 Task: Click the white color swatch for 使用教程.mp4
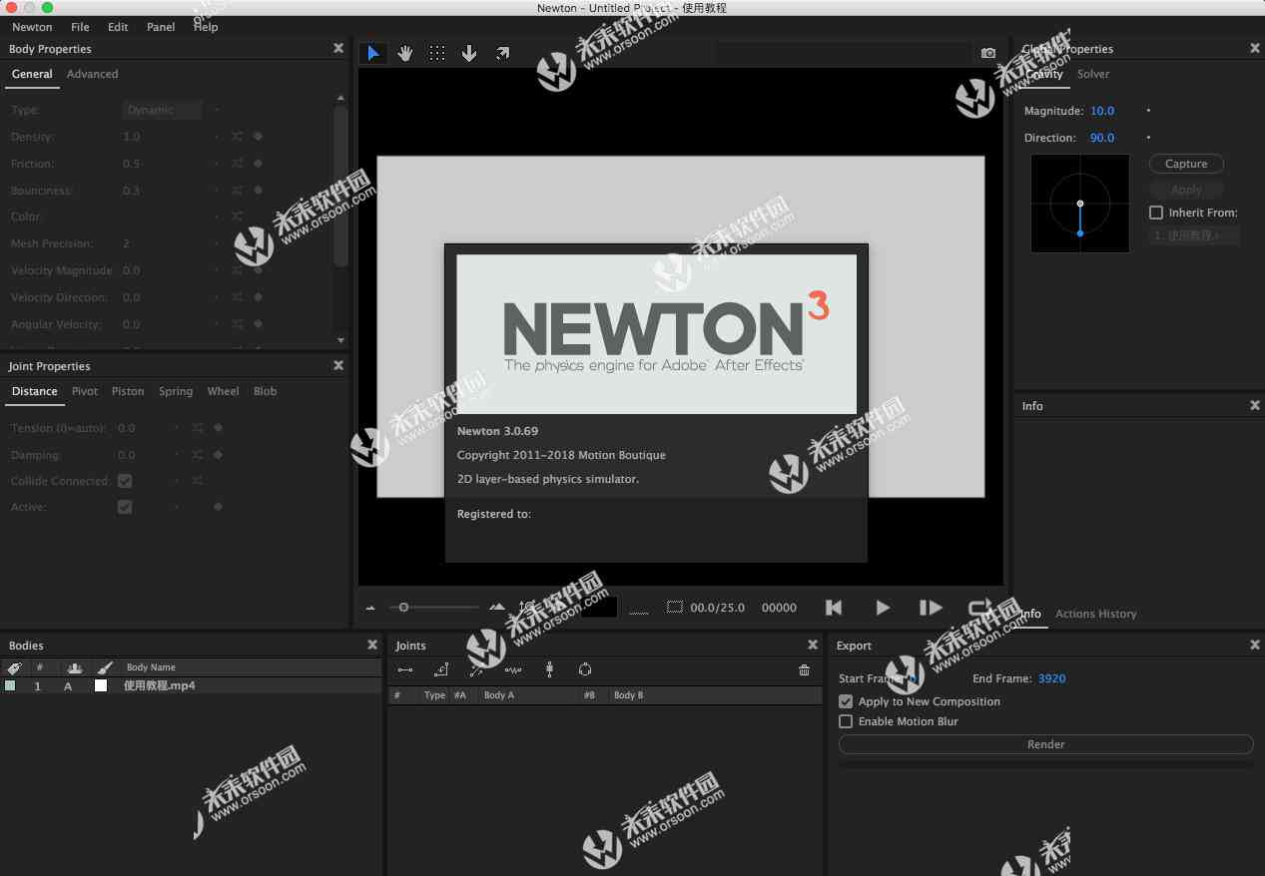pos(101,686)
